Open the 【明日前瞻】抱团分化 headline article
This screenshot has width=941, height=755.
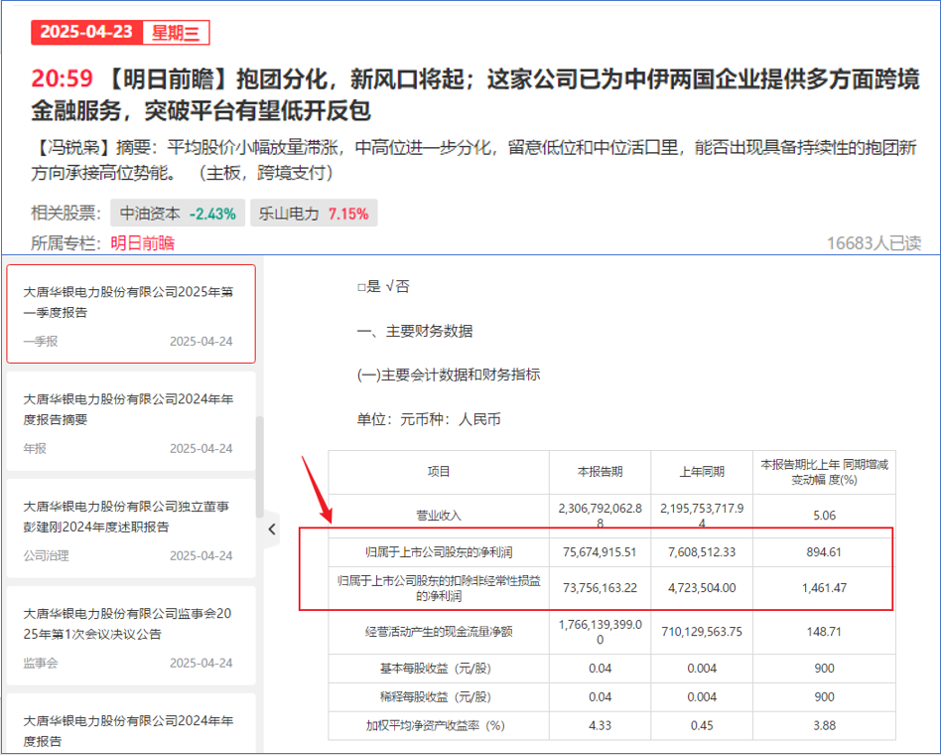[476, 94]
